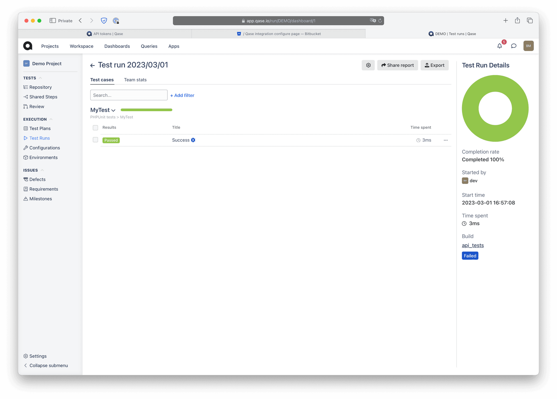Show the tab overview icon
Image resolution: width=557 pixels, height=399 pixels.
(530, 21)
